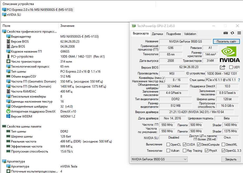Click the value 15.6 ГБ/с
This screenshot has width=243, height=173.
tap(67, 151)
